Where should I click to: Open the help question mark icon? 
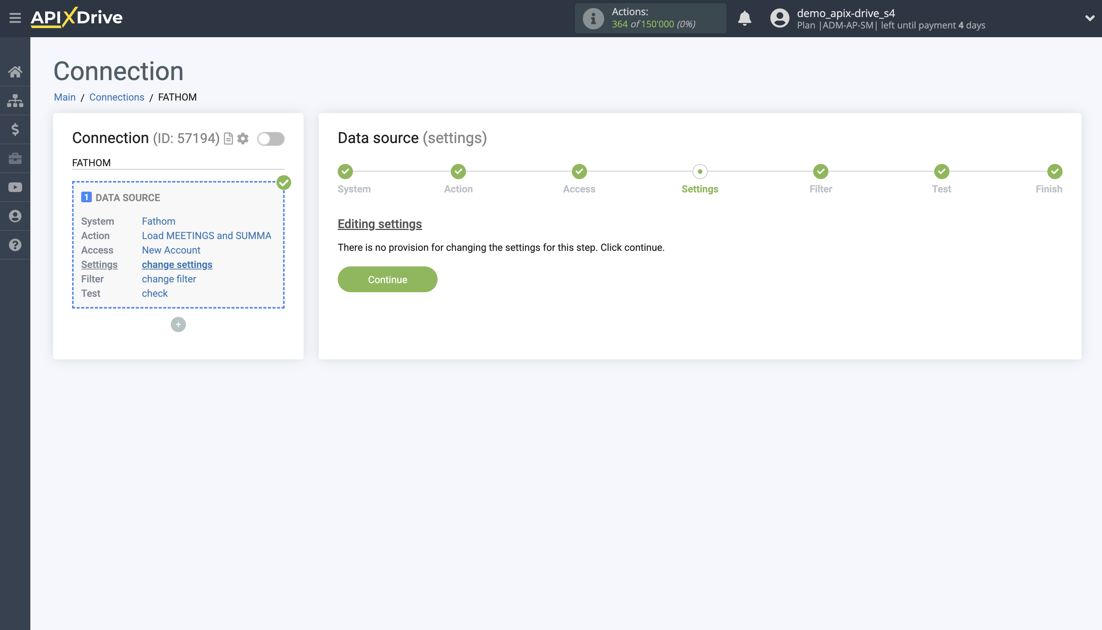(x=16, y=245)
